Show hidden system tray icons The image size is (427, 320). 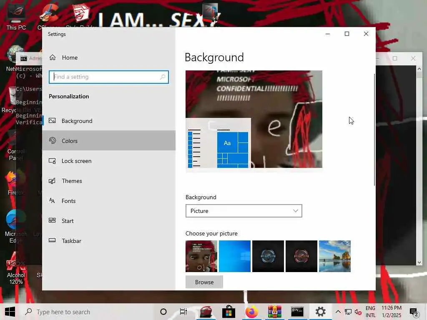pyautogui.click(x=338, y=312)
